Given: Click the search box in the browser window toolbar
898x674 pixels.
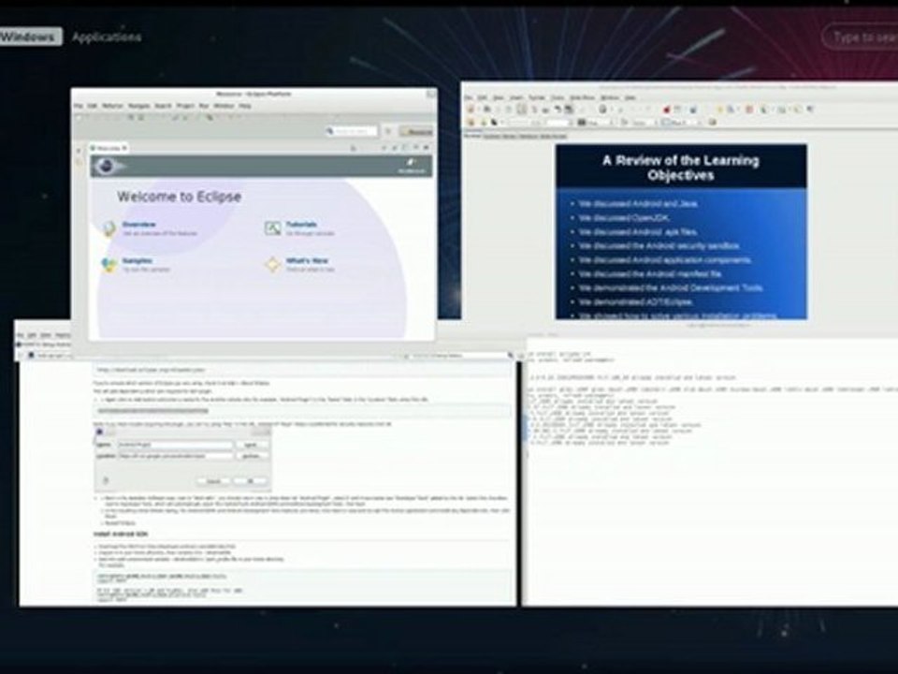Looking at the screenshot, I should pyautogui.click(x=459, y=356).
